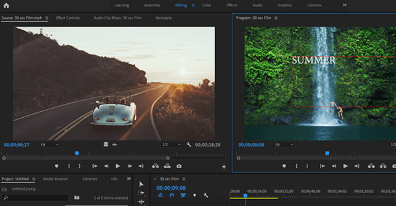Create new search bin from query icon
The width and height of the screenshot is (396, 206).
[x=77, y=198]
